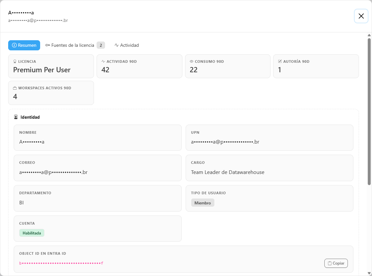Select the Premium Per User license value
This screenshot has width=372, height=276.
[42, 70]
